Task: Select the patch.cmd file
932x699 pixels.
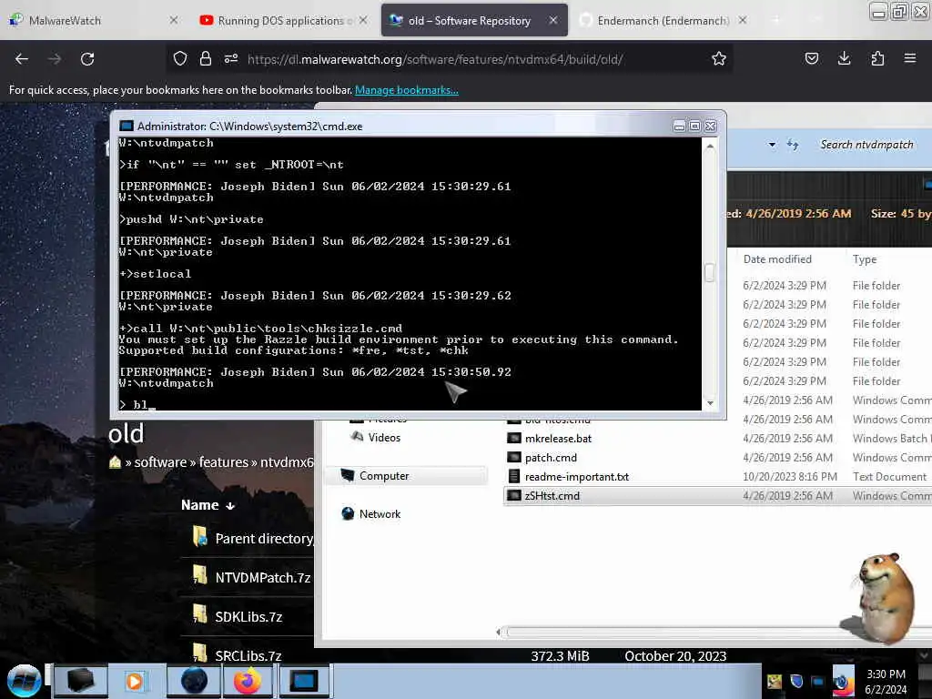Action: coord(551,458)
